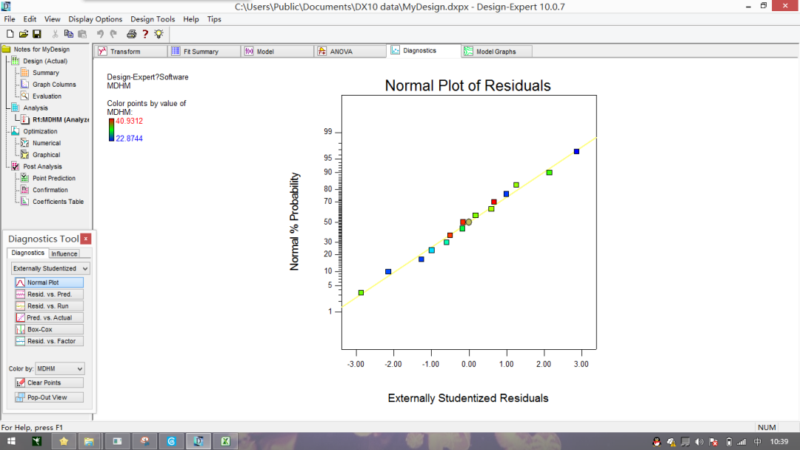
Task: Select the Post Analysis tree node
Action: pyautogui.click(x=42, y=167)
